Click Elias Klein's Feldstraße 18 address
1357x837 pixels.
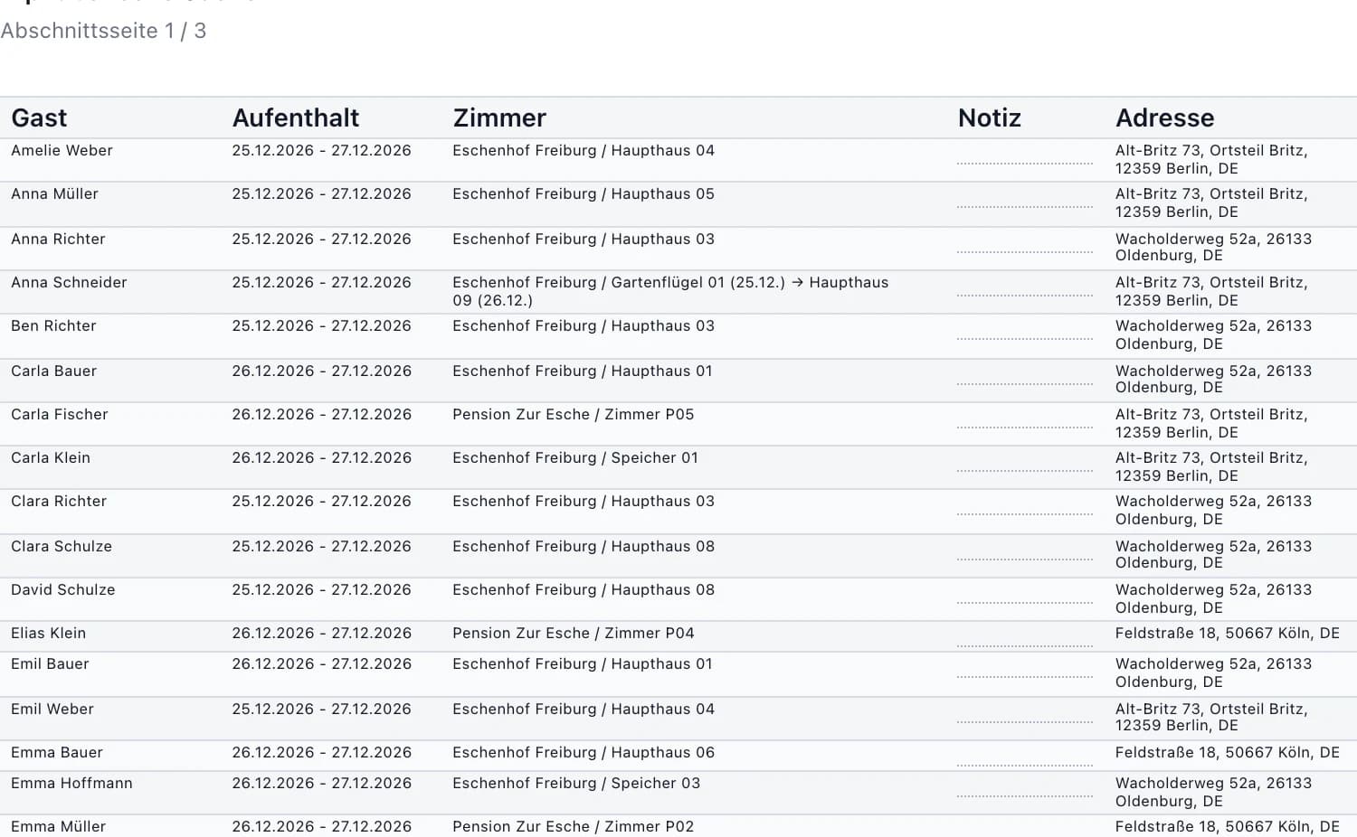click(x=1228, y=634)
